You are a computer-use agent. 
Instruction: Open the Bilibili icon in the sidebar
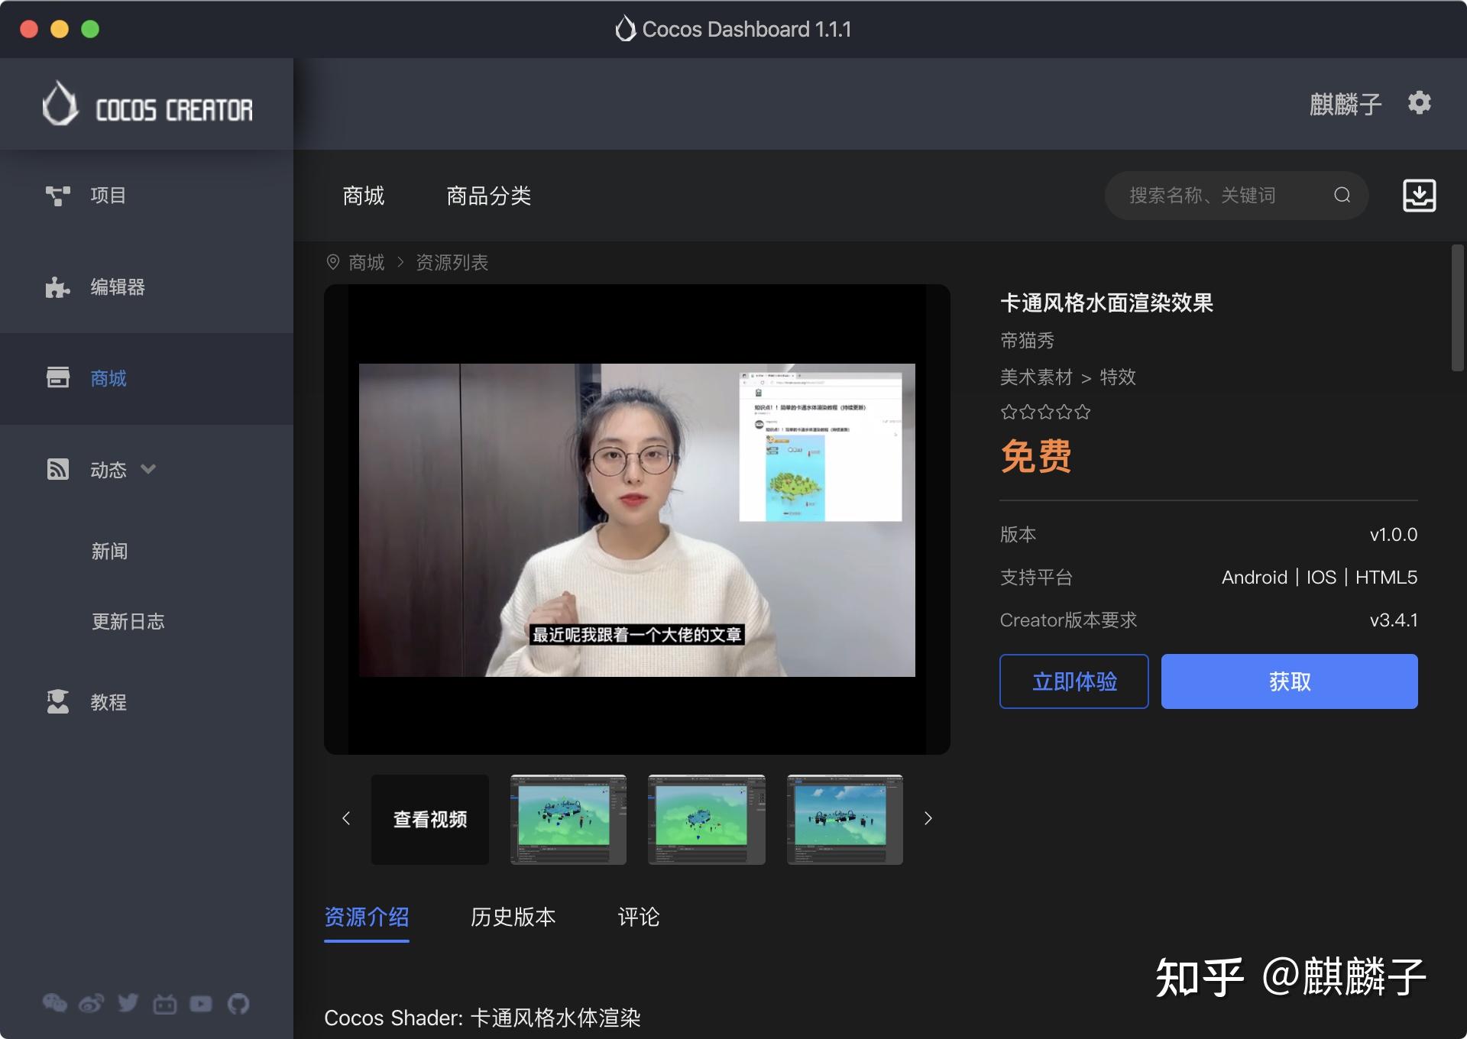pyautogui.click(x=165, y=1003)
